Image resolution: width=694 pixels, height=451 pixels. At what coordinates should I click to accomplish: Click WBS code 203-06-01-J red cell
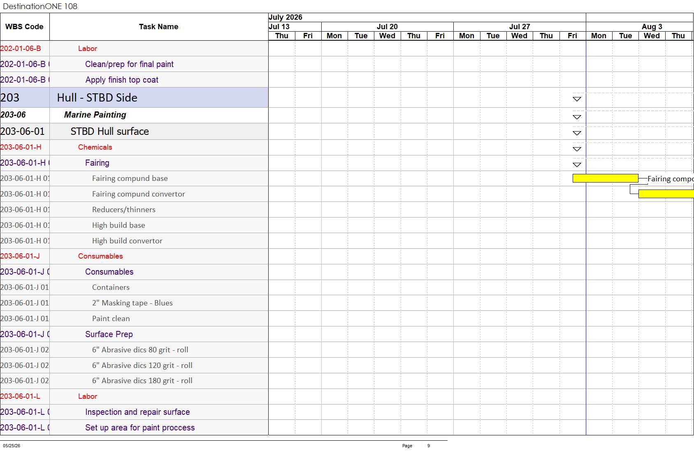click(25, 256)
